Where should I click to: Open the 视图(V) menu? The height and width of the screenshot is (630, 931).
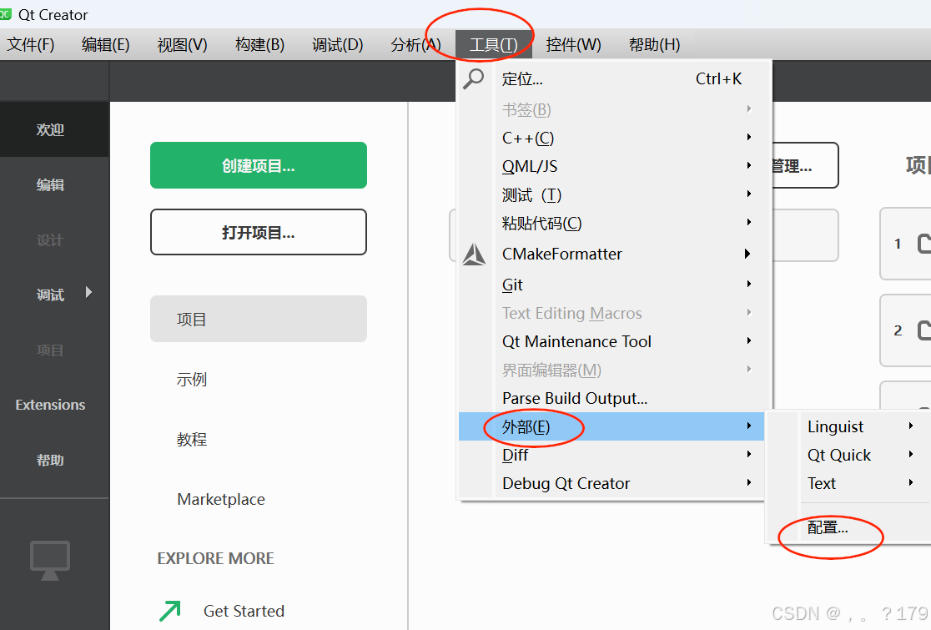(183, 44)
